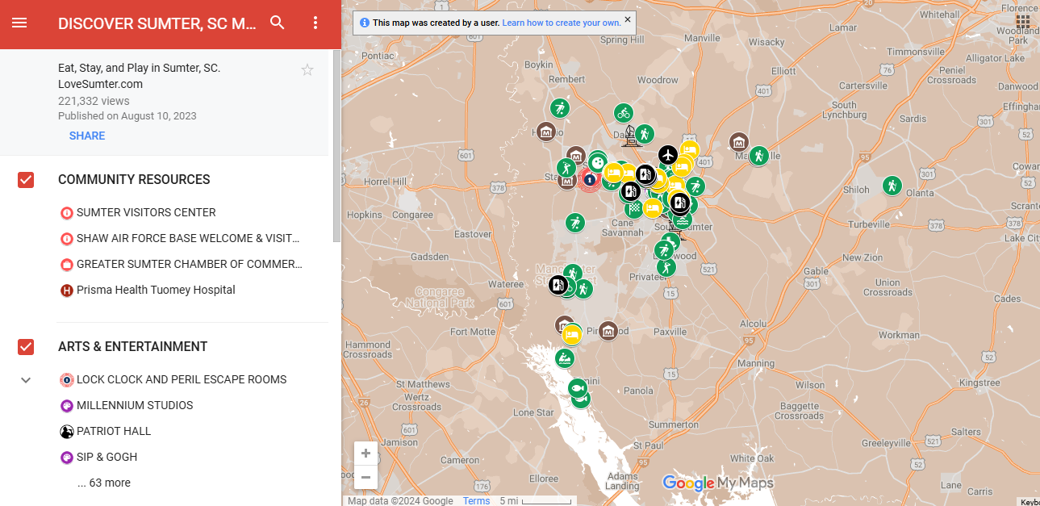Star this map with the star icon
Screen dimensions: 1040x506
click(307, 70)
